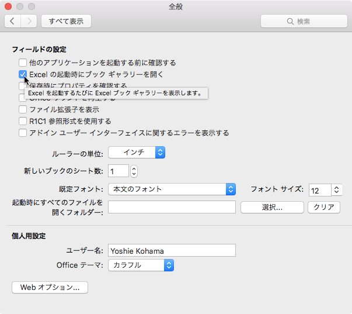Viewport: 352px width, 314px height.
Task: Click the クリア button
Action: (324, 207)
